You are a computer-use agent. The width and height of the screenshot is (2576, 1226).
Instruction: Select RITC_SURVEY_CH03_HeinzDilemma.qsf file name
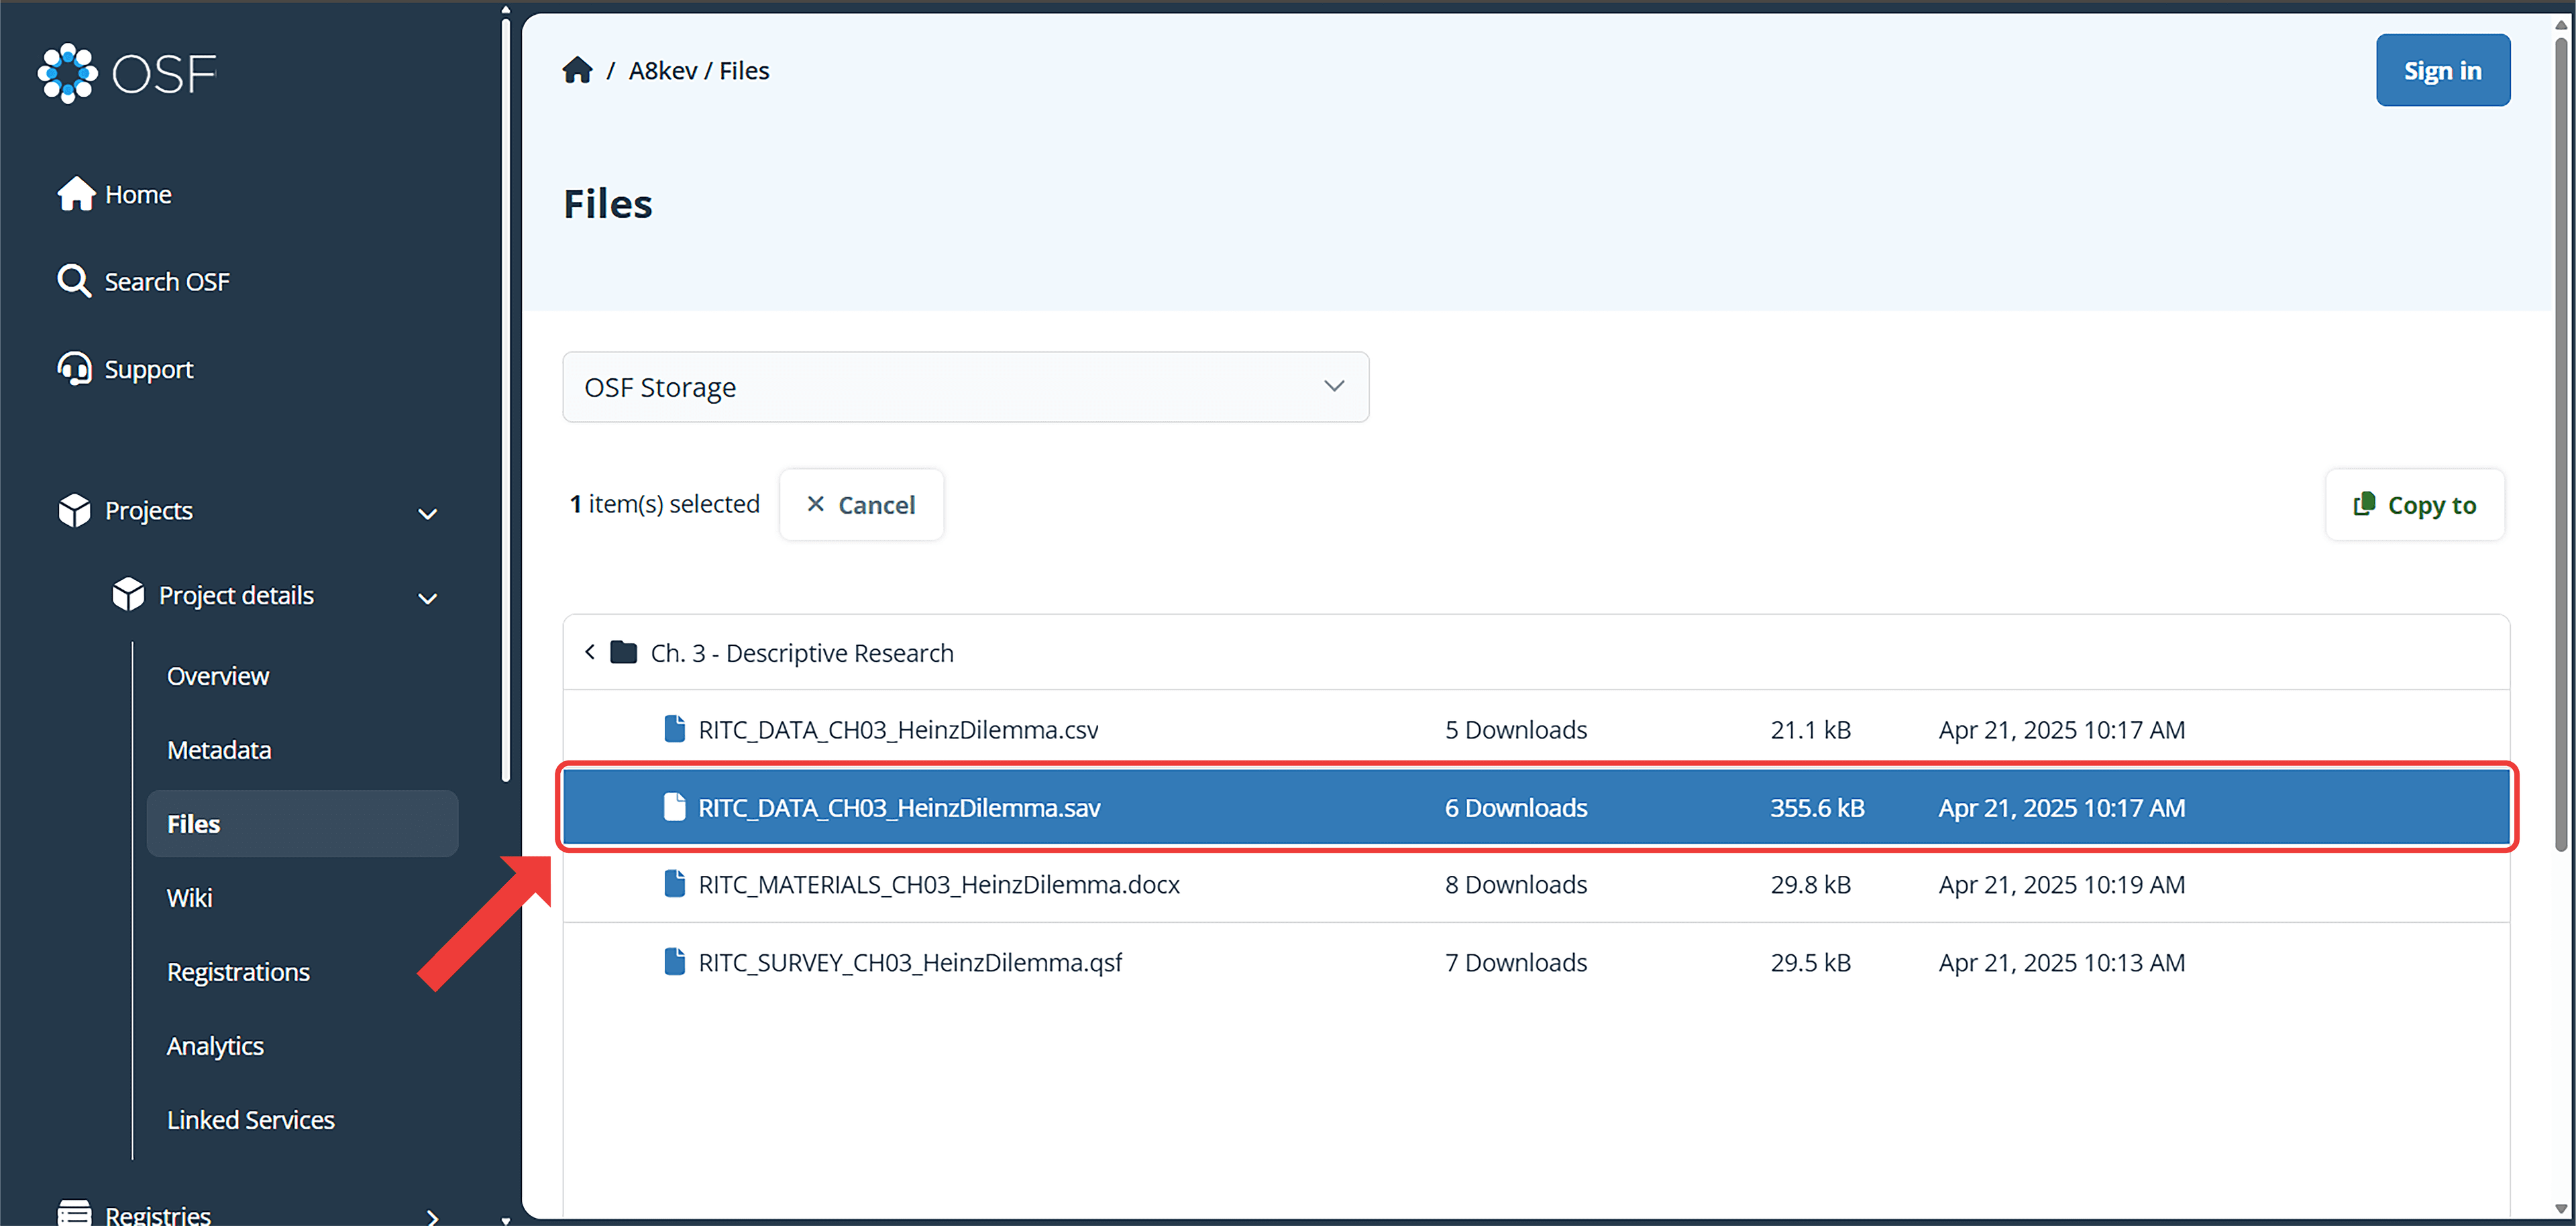coord(910,962)
